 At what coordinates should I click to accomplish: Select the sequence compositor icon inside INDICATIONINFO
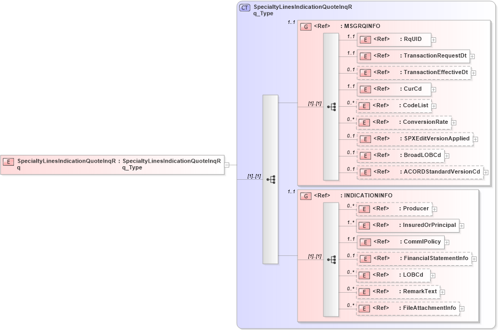[x=332, y=259]
